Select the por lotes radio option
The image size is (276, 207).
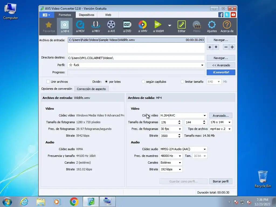point(106,81)
